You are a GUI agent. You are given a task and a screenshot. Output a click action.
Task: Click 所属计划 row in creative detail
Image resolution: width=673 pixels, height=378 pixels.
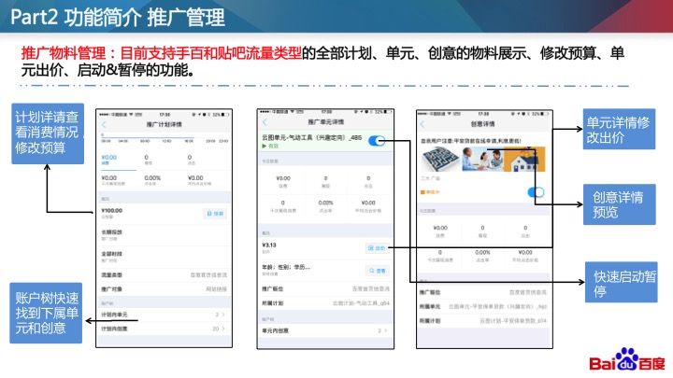point(484,320)
